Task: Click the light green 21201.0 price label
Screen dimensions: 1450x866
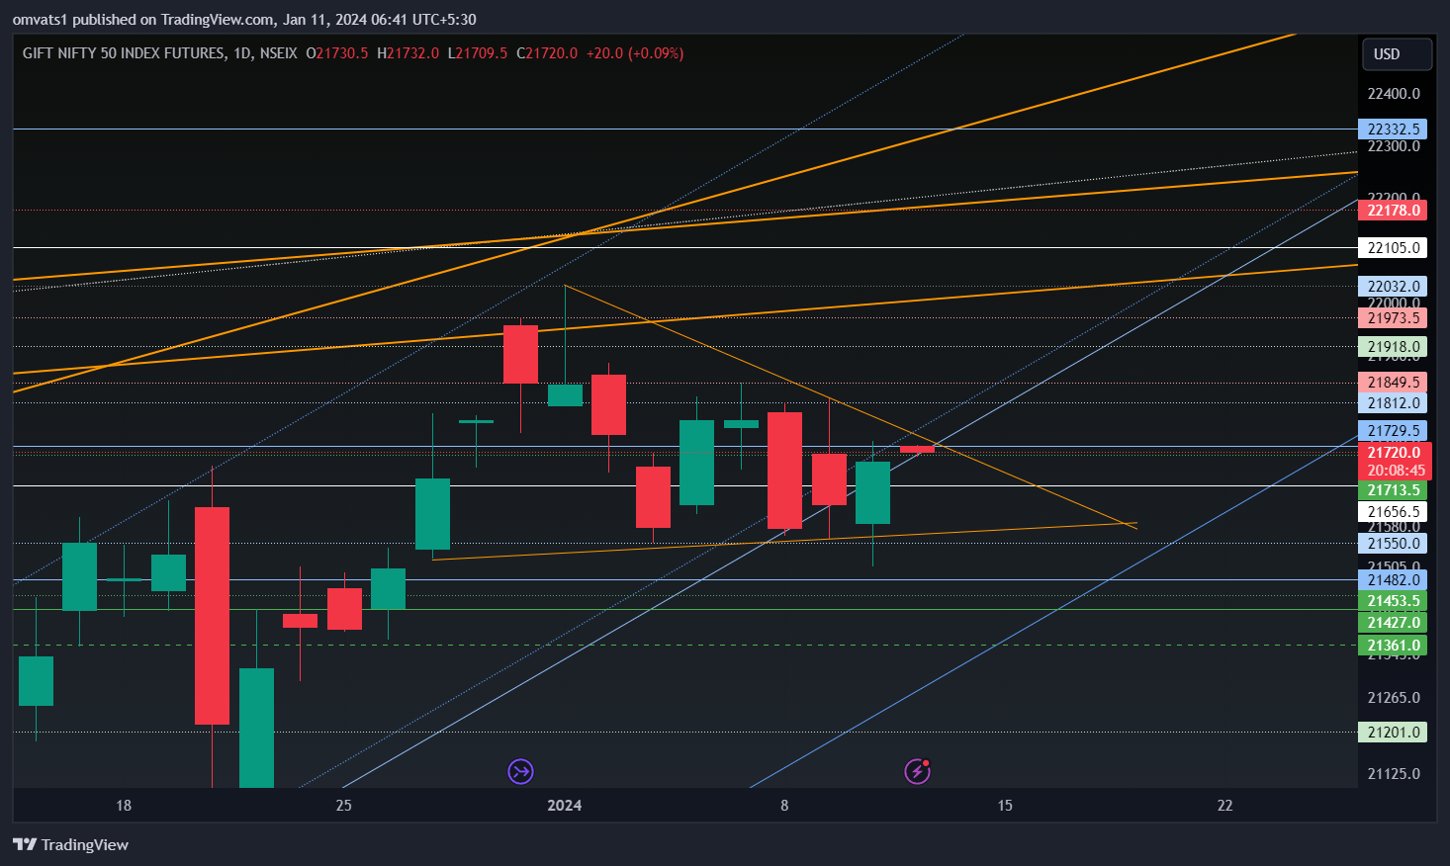Action: point(1393,733)
